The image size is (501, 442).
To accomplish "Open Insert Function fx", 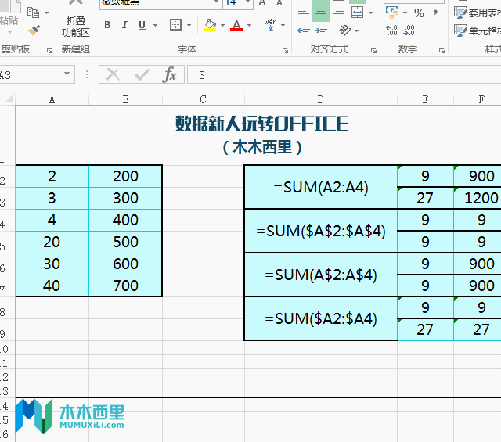I will [169, 75].
